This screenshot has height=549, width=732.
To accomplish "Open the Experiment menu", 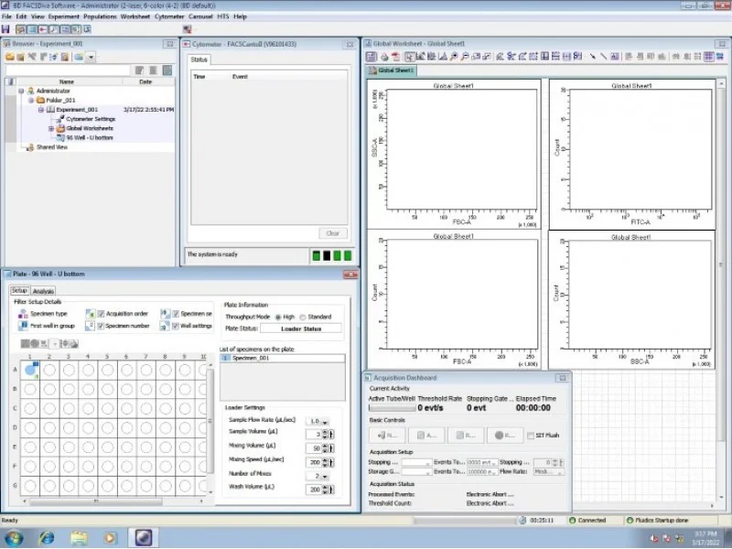I will [x=63, y=16].
